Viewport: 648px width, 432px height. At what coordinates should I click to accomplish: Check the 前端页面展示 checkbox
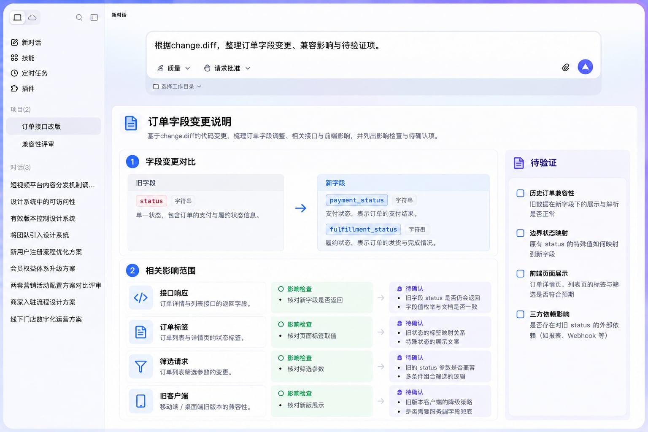(x=520, y=273)
